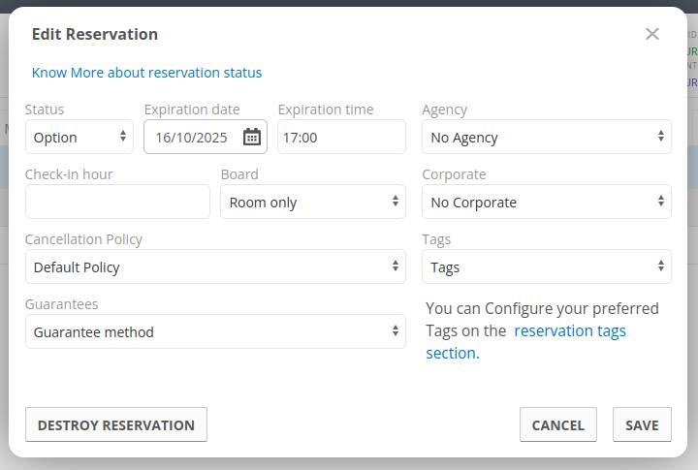This screenshot has width=698, height=470.
Task: Click the Expiration time field showing 17:00
Action: [x=341, y=137]
